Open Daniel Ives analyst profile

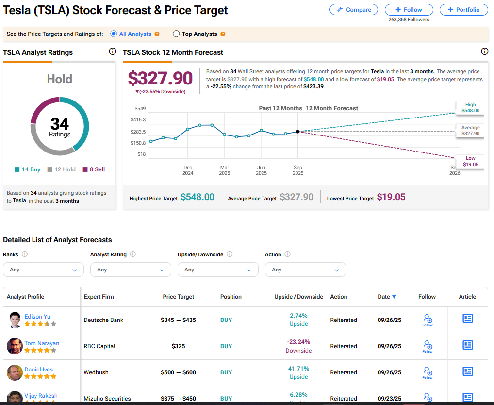click(38, 370)
